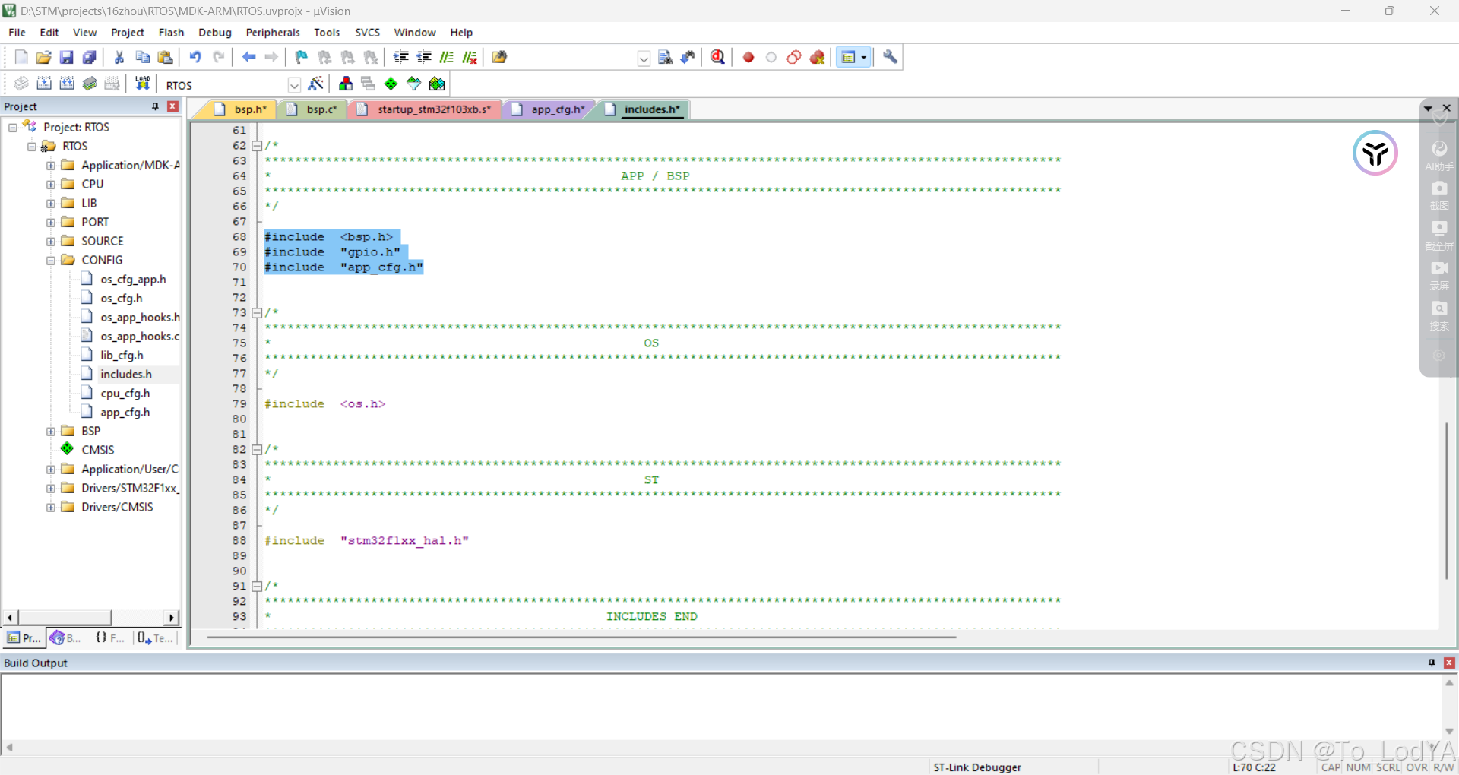Open os_cfg_app.h in the tree
The height and width of the screenshot is (775, 1459).
click(x=133, y=280)
